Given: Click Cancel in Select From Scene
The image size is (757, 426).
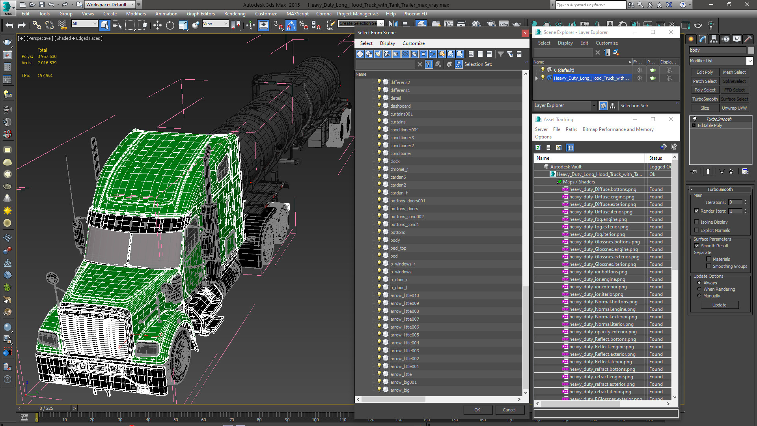Looking at the screenshot, I should [x=509, y=410].
